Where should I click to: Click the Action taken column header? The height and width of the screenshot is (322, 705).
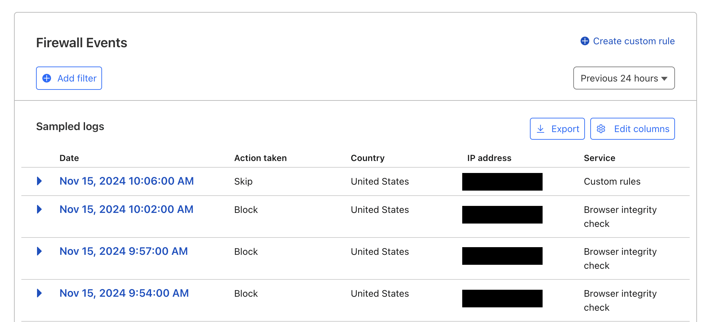click(x=260, y=158)
